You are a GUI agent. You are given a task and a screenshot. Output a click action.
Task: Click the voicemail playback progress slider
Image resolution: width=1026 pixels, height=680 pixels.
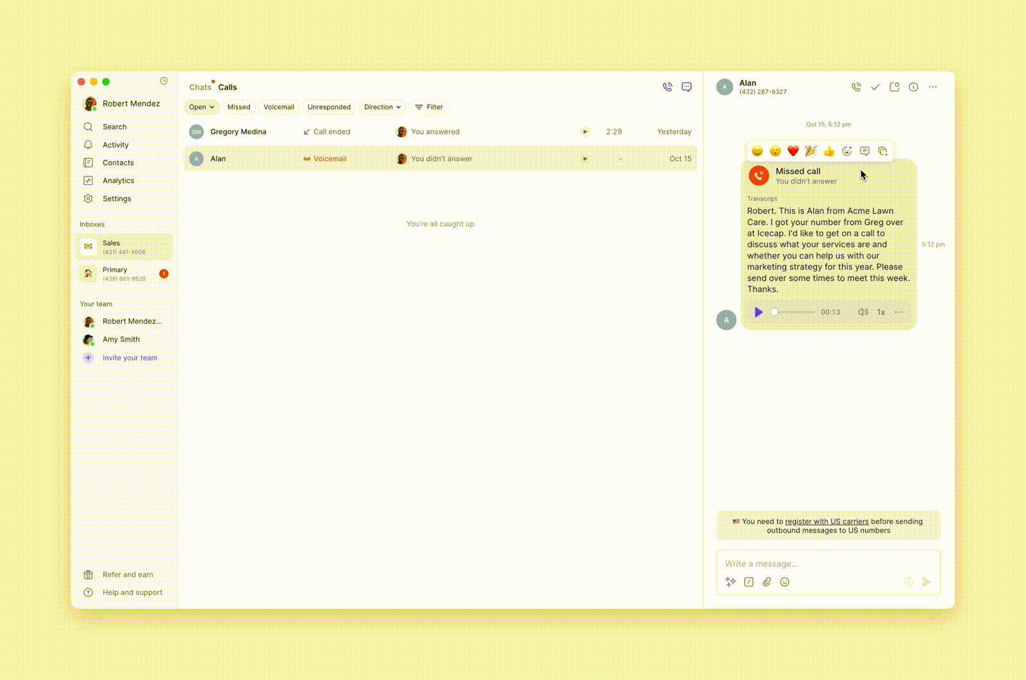pyautogui.click(x=794, y=312)
